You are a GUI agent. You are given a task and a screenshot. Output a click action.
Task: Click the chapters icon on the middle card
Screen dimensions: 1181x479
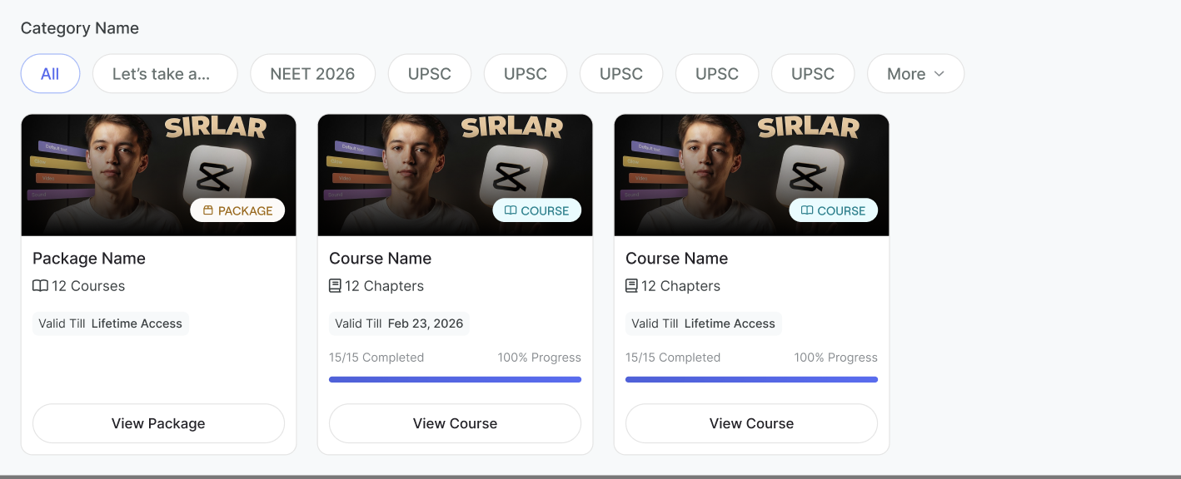coord(335,286)
